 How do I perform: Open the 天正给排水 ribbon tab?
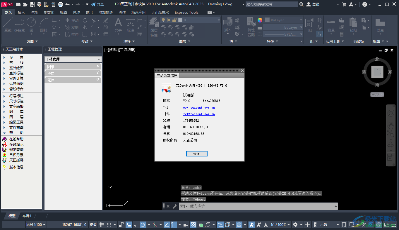160,13
